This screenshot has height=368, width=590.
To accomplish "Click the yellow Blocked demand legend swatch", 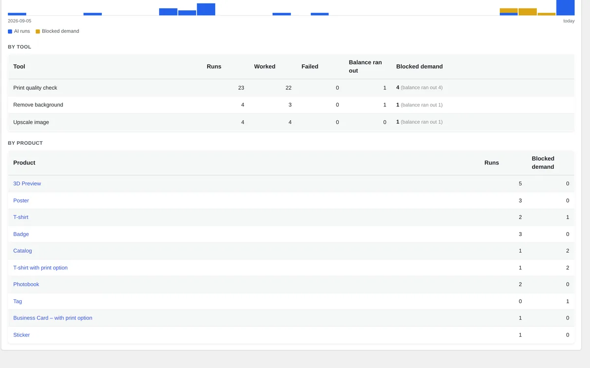I will tap(38, 31).
